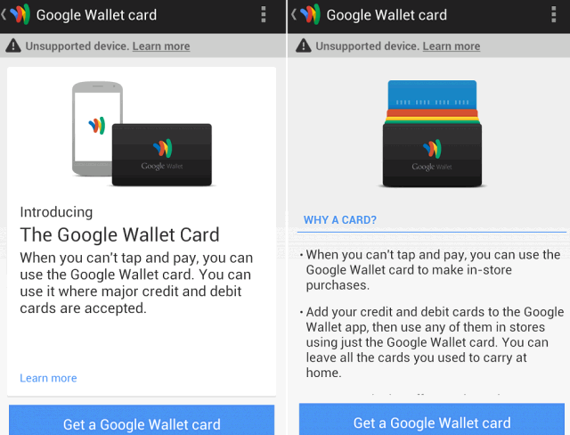The image size is (570, 435).
Task: Tap the Add your credit and debit cards bullet
Action: pos(432,342)
